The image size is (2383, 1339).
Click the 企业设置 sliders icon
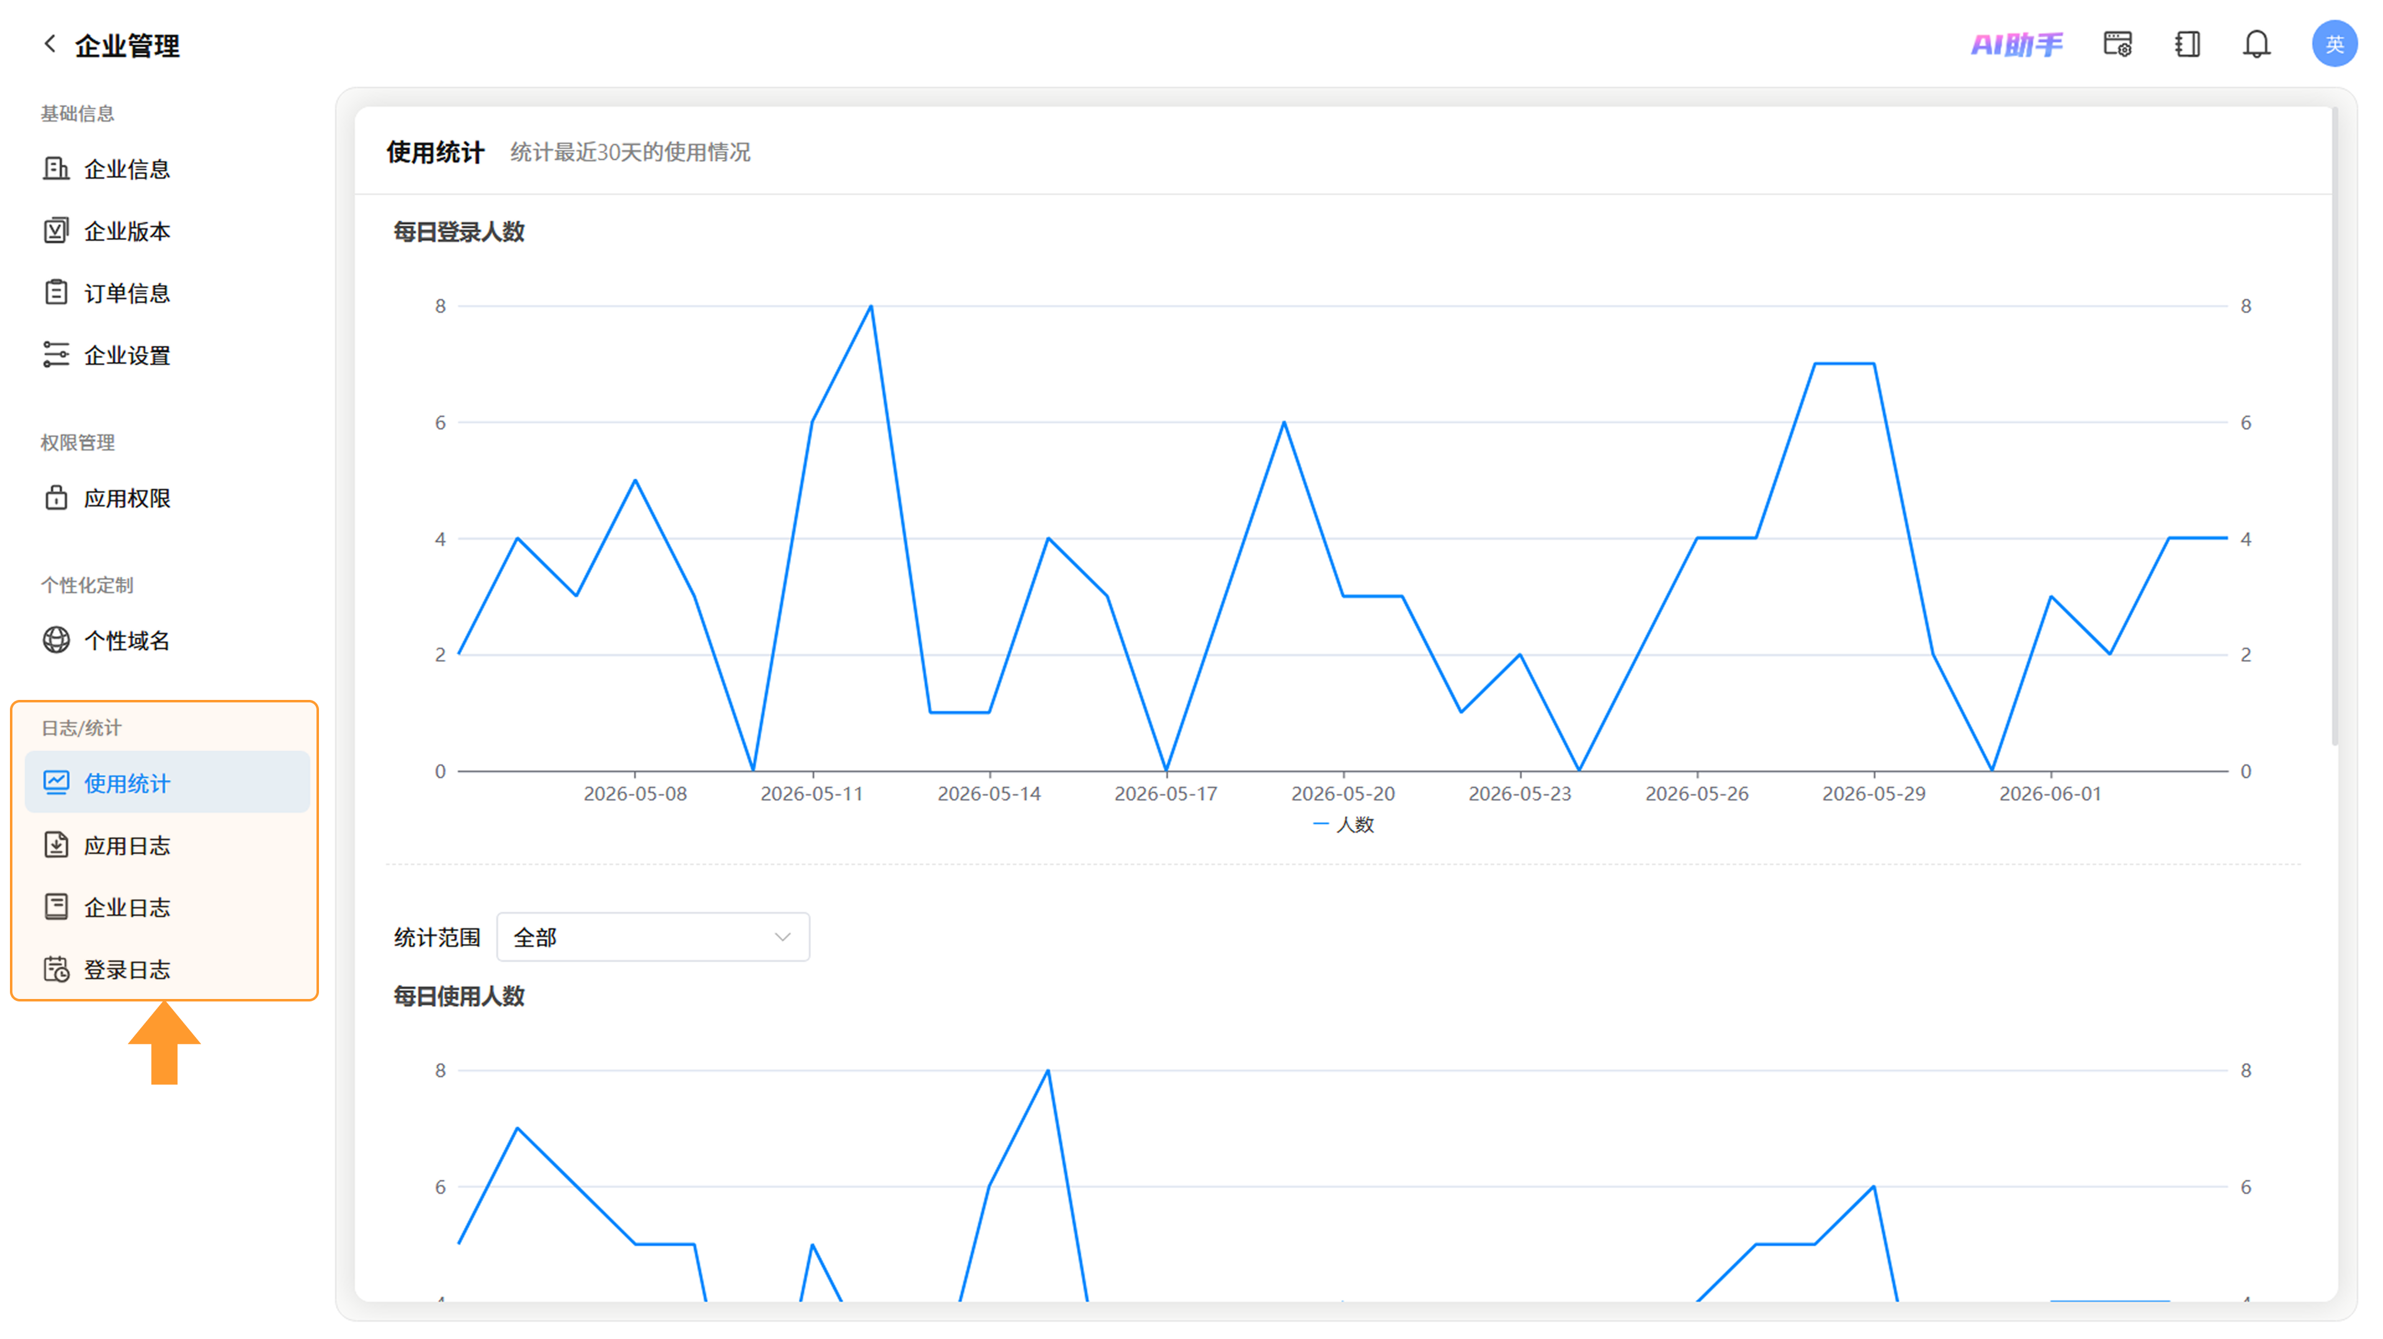55,354
